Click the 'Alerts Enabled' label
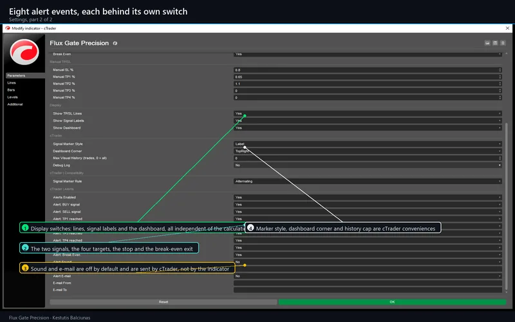Screen dimensions: 515x322 (64, 198)
